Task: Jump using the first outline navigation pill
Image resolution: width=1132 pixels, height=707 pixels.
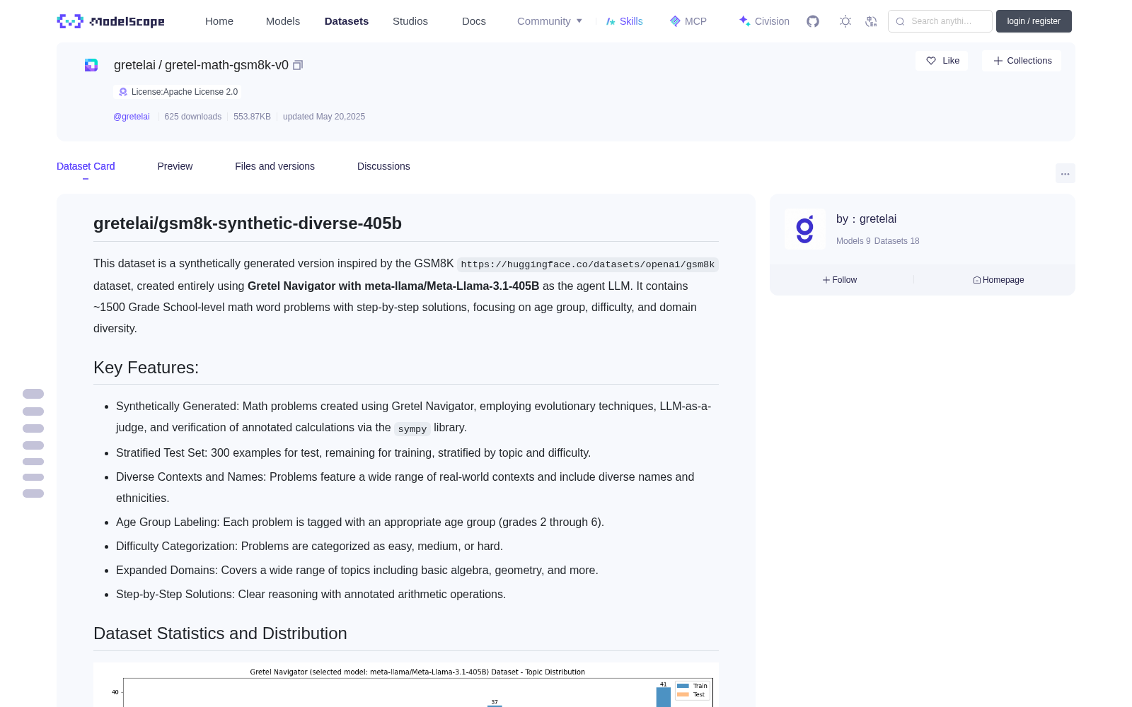Action: pyautogui.click(x=33, y=394)
